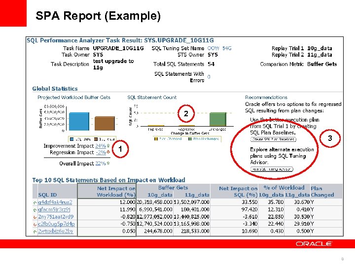Click the 13,440,825.000 buffer gets cell

(191, 217)
